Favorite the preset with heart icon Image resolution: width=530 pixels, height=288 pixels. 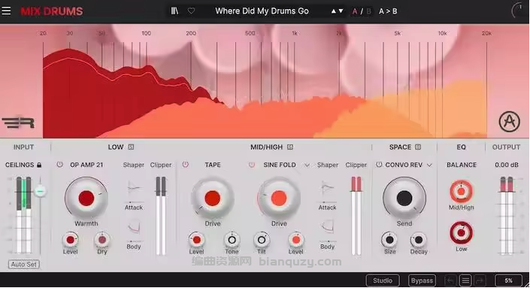coord(191,11)
